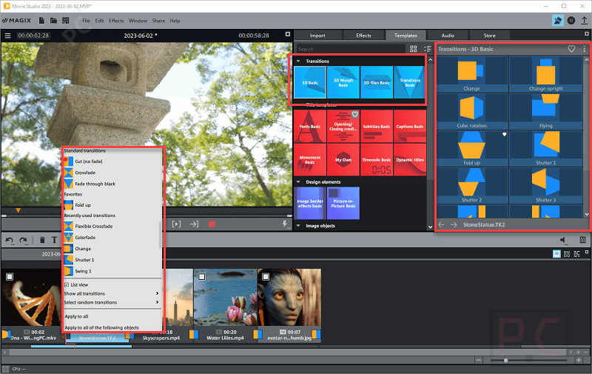Switch media pool to large icons view

[x=414, y=49]
